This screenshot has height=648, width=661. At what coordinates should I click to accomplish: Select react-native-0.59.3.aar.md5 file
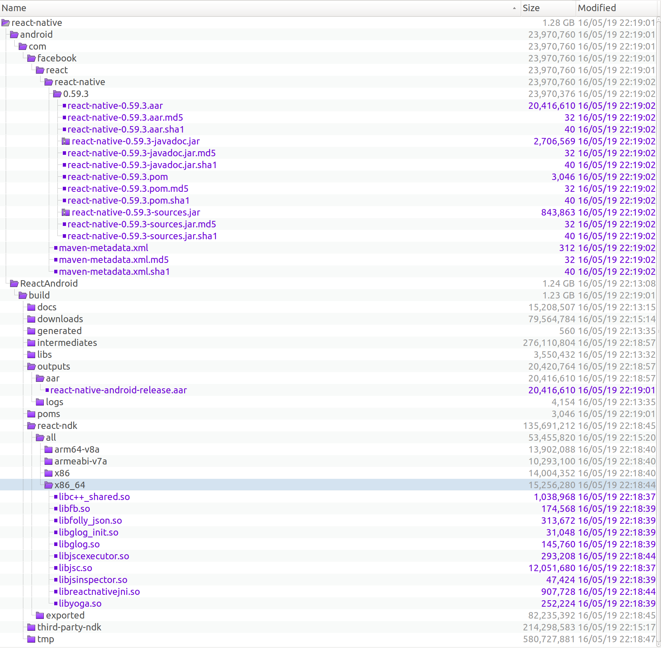point(125,118)
